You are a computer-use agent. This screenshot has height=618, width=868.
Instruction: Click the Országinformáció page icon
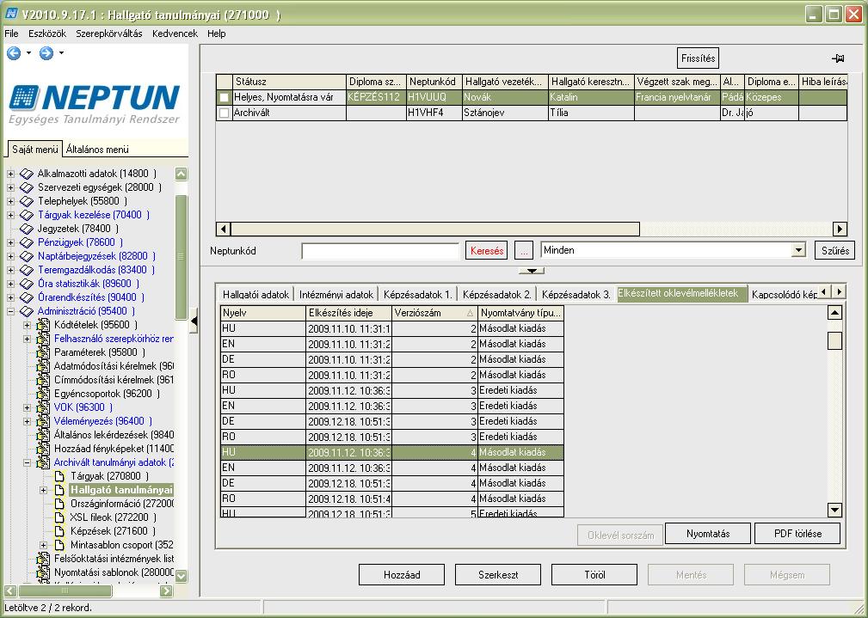[59, 504]
